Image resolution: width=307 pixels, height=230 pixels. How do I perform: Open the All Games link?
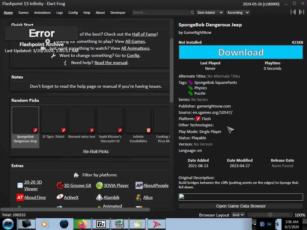135,41
